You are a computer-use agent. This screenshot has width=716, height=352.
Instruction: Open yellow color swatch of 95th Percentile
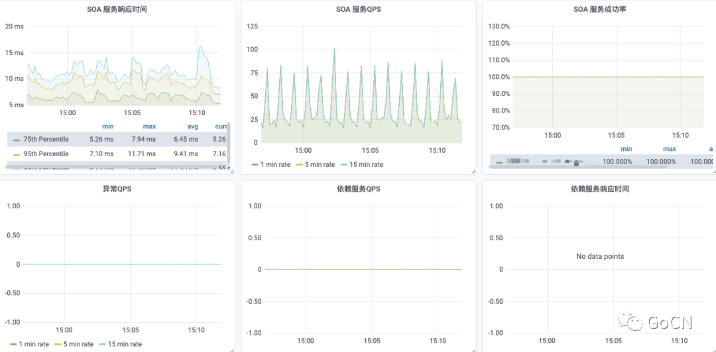coord(17,155)
